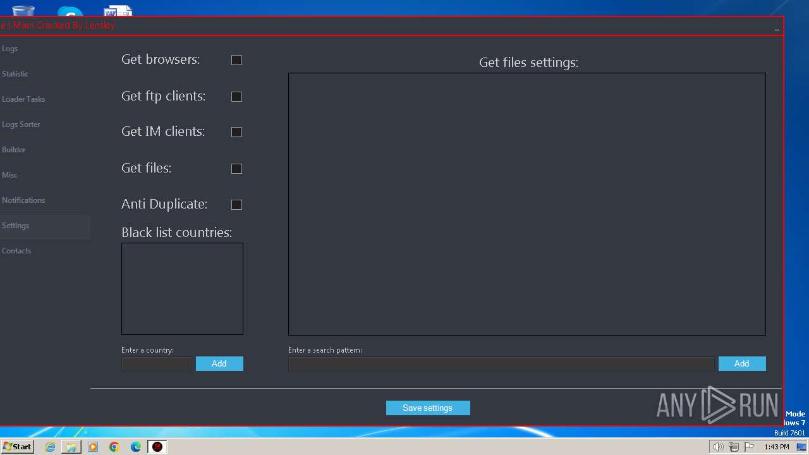
Task: Switch to the Statistic page
Action: (x=45, y=74)
